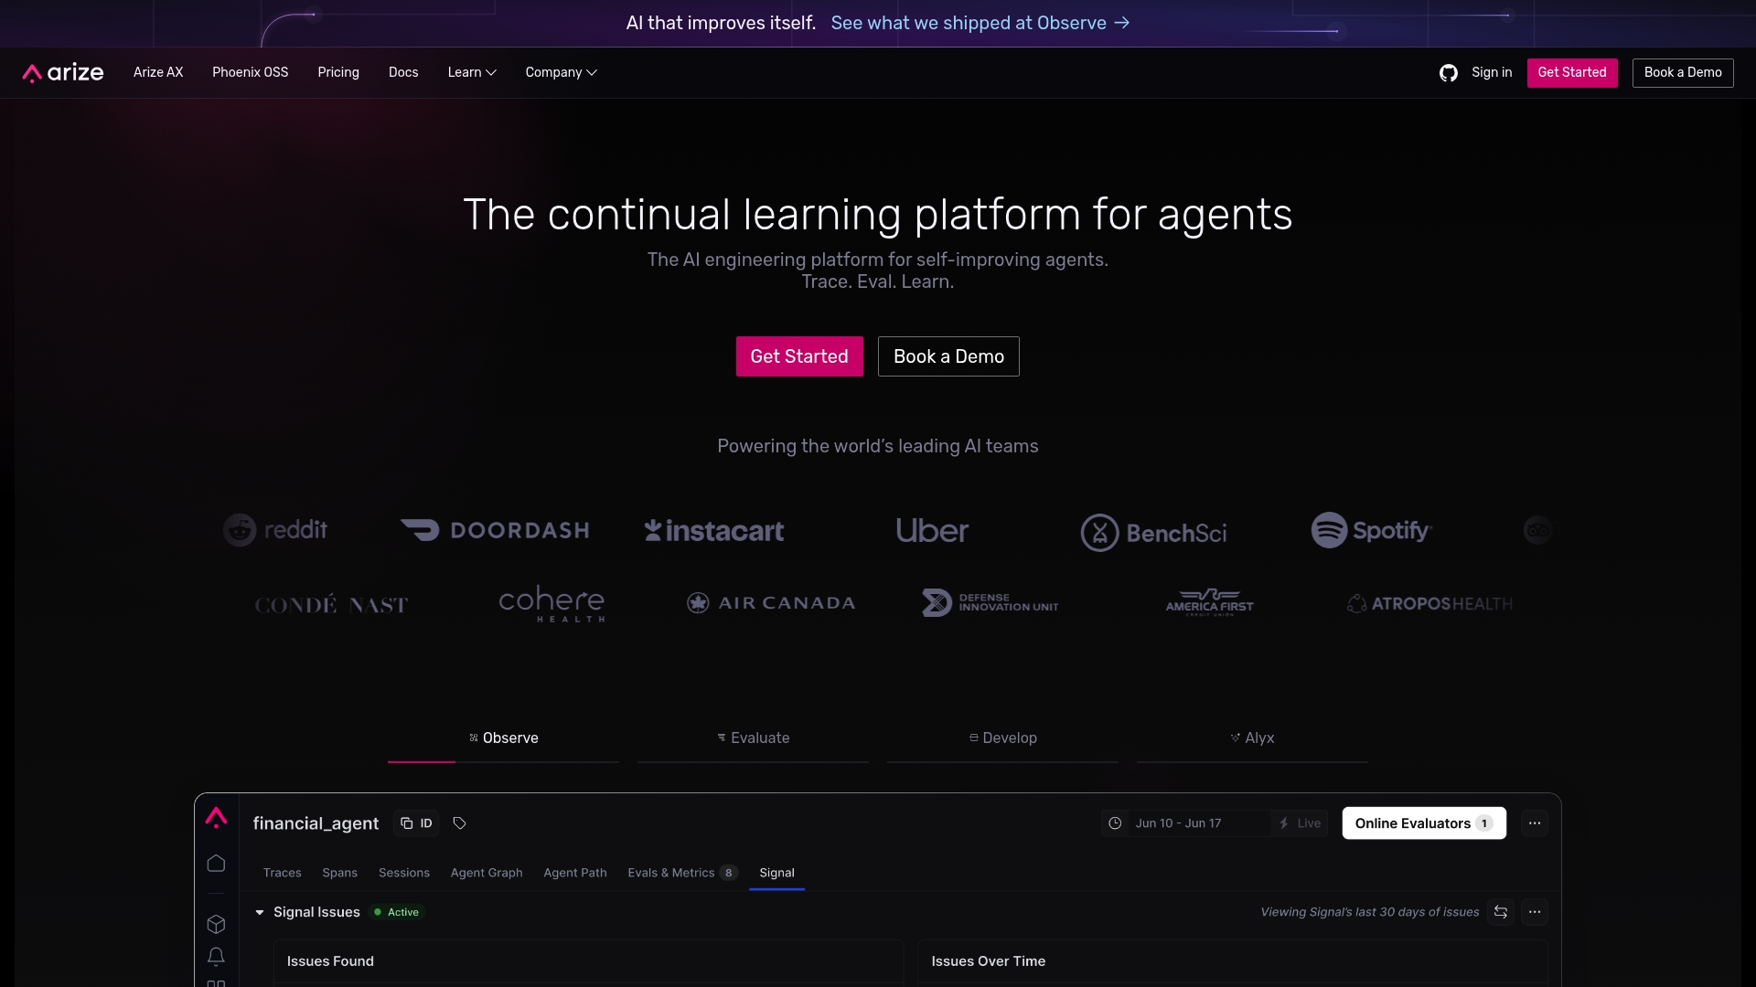Open the ellipsis menu next to Online Evaluators

tap(1535, 823)
